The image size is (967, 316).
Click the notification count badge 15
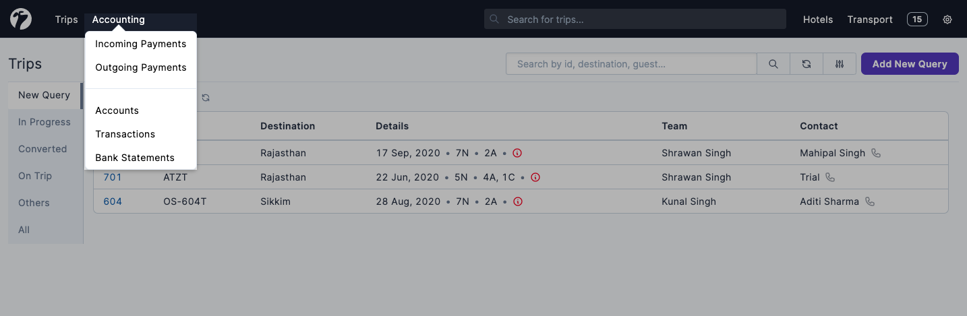click(917, 20)
